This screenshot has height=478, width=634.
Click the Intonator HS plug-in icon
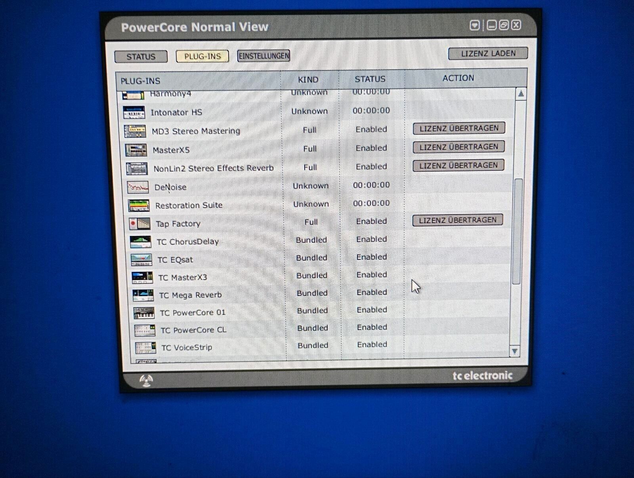(134, 113)
